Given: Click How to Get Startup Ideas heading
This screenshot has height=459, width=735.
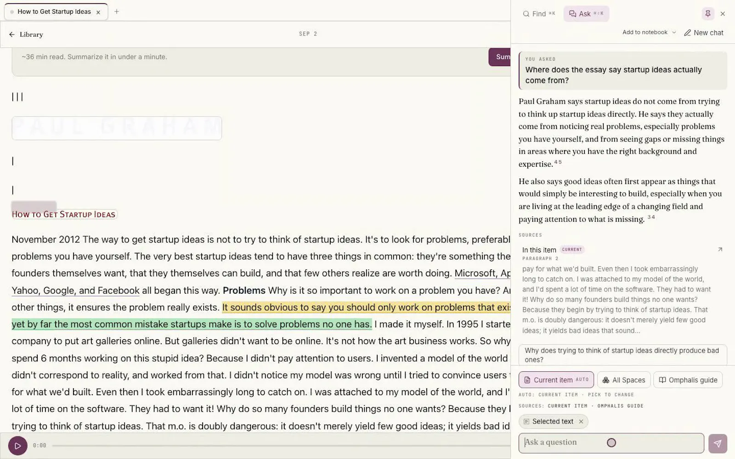Looking at the screenshot, I should 64,214.
